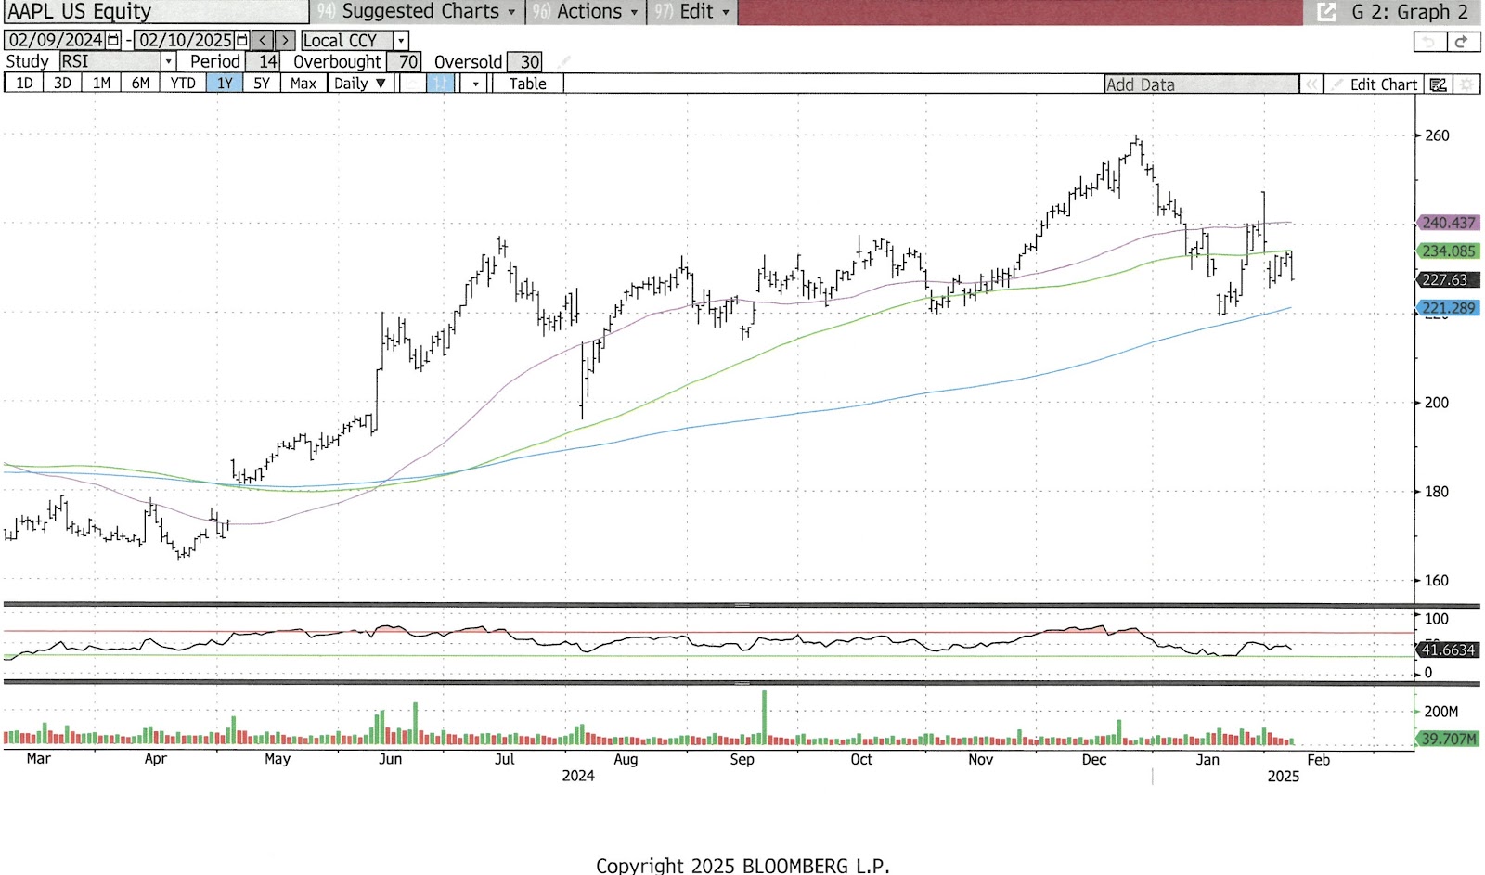Redo the chart change
1485x875 pixels.
click(x=1463, y=42)
